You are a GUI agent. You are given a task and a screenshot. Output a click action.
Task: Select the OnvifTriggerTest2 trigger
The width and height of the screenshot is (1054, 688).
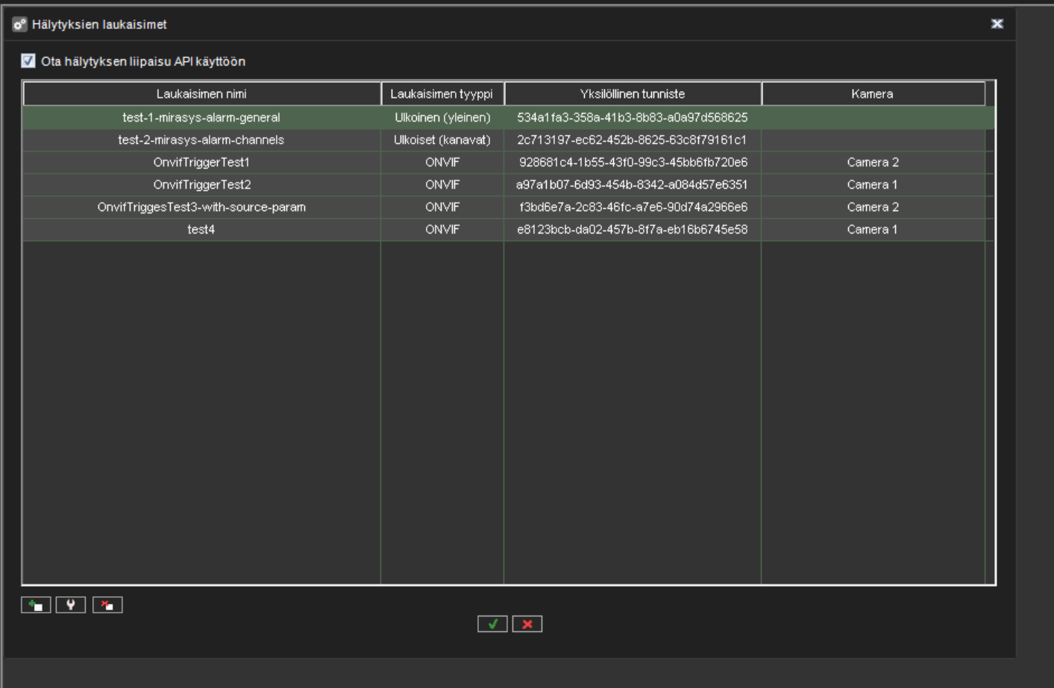click(x=201, y=184)
